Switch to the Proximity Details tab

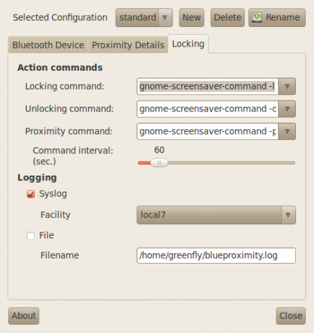[x=128, y=45]
